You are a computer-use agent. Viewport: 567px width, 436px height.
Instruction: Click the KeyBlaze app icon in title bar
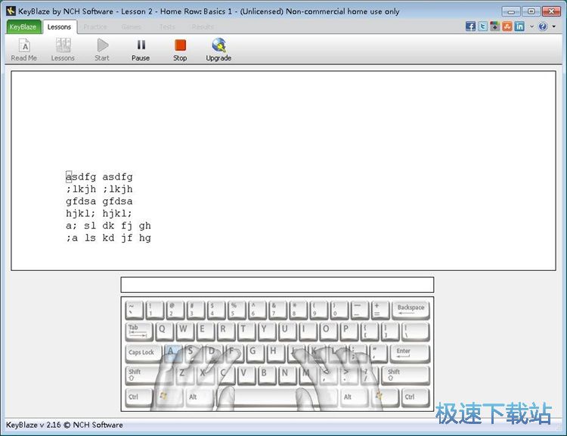(x=11, y=11)
